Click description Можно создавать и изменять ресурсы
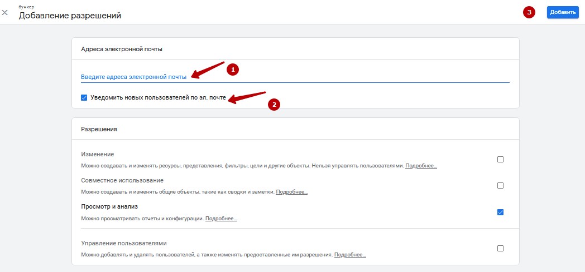 click(x=242, y=166)
